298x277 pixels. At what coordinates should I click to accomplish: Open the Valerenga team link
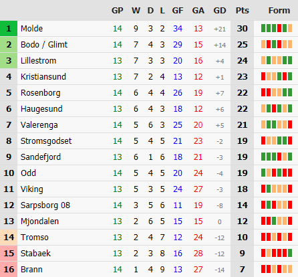[39, 125]
